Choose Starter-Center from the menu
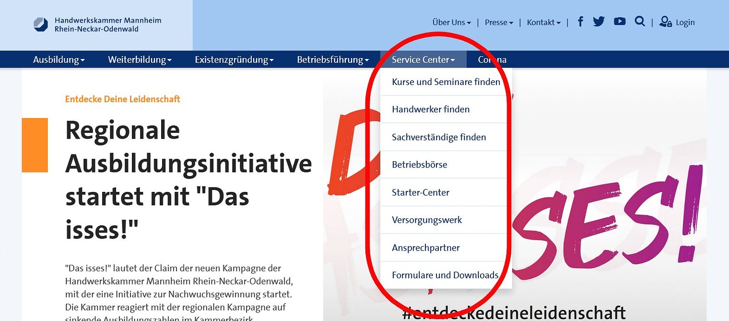The height and width of the screenshot is (321, 729). click(446, 192)
